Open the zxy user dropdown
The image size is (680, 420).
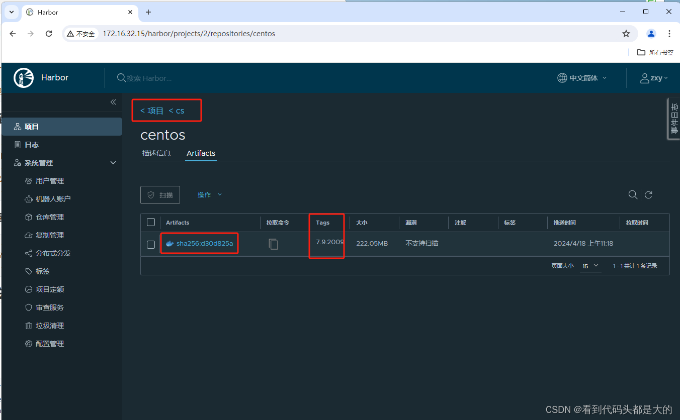[654, 78]
